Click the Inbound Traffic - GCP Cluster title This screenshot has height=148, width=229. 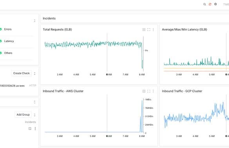[x=182, y=91]
